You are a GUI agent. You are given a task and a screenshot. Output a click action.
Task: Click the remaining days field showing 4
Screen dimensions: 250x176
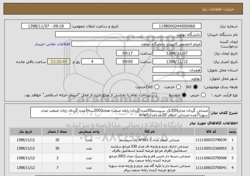tap(92, 61)
